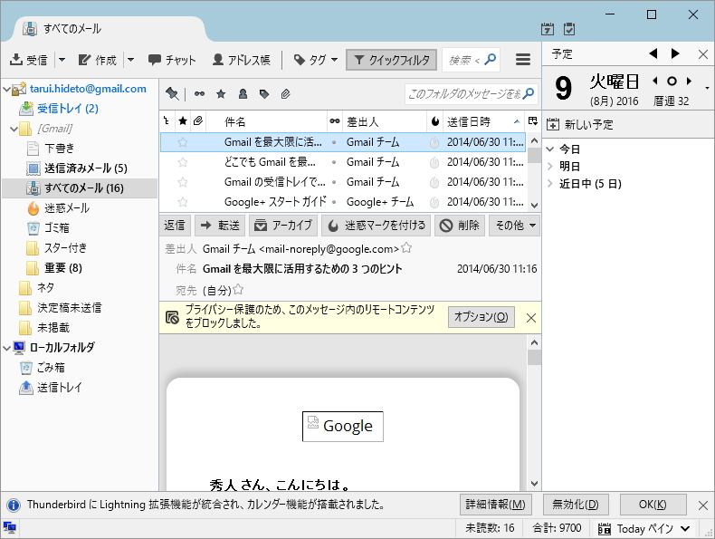This screenshot has width=715, height=539.
Task: Collapse the ローカルフォルダ tree
Action: point(7,348)
